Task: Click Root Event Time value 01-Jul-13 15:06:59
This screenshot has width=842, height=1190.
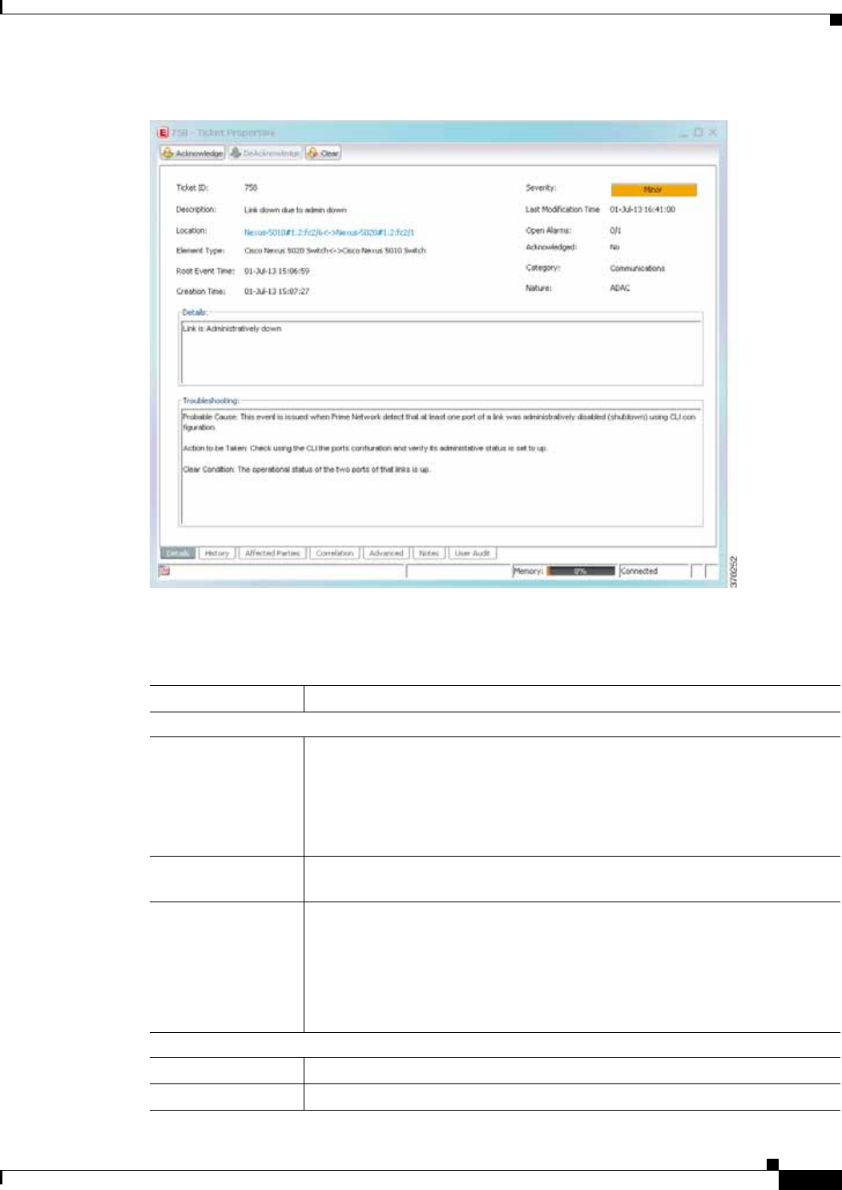Action: click(276, 272)
